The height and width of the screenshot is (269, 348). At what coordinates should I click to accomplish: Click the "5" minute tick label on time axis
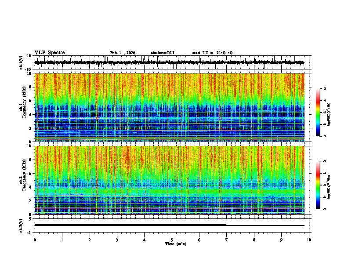(172, 240)
